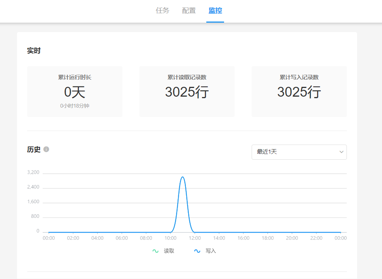Screen dimensions: 382x279
Task: Open the 配置 tab
Action: pos(189,11)
